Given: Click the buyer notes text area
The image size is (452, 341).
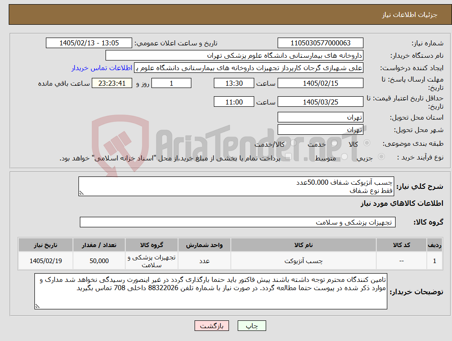Looking at the screenshot, I should click(211, 291).
